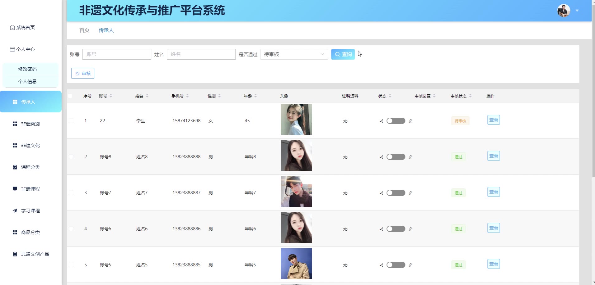Image resolution: width=595 pixels, height=285 pixels.
Task: Sort table by 状态 column
Action: pos(390,96)
